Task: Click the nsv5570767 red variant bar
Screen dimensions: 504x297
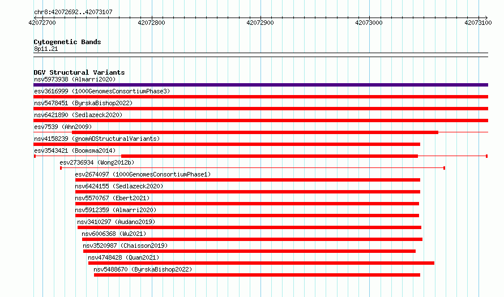Action: (247, 204)
